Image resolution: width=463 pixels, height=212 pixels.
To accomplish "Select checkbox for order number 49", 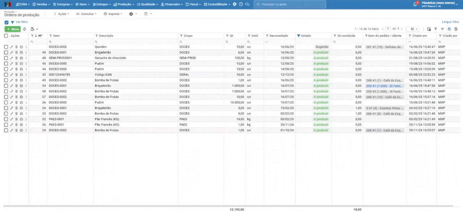I will (x=6, y=52).
